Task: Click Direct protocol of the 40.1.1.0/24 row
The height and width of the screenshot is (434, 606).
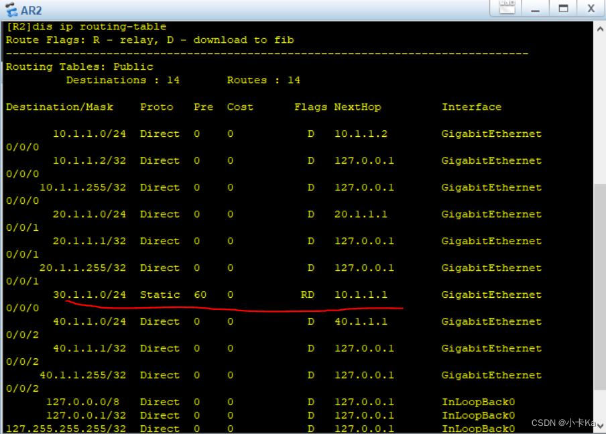Action: tap(160, 321)
